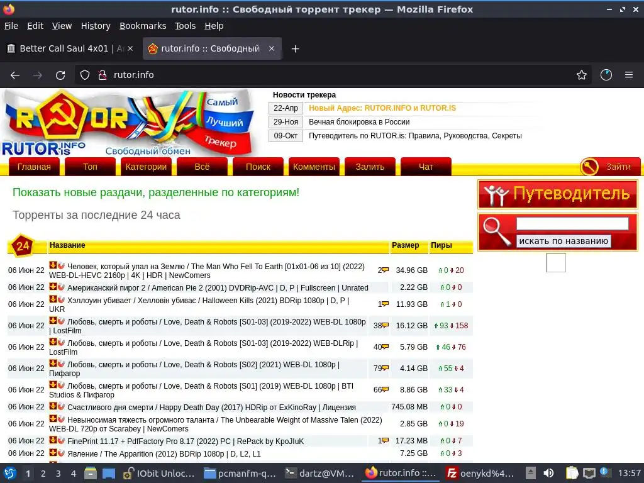Expand the system tray arrow
This screenshot has height=483, width=644.
[531, 473]
